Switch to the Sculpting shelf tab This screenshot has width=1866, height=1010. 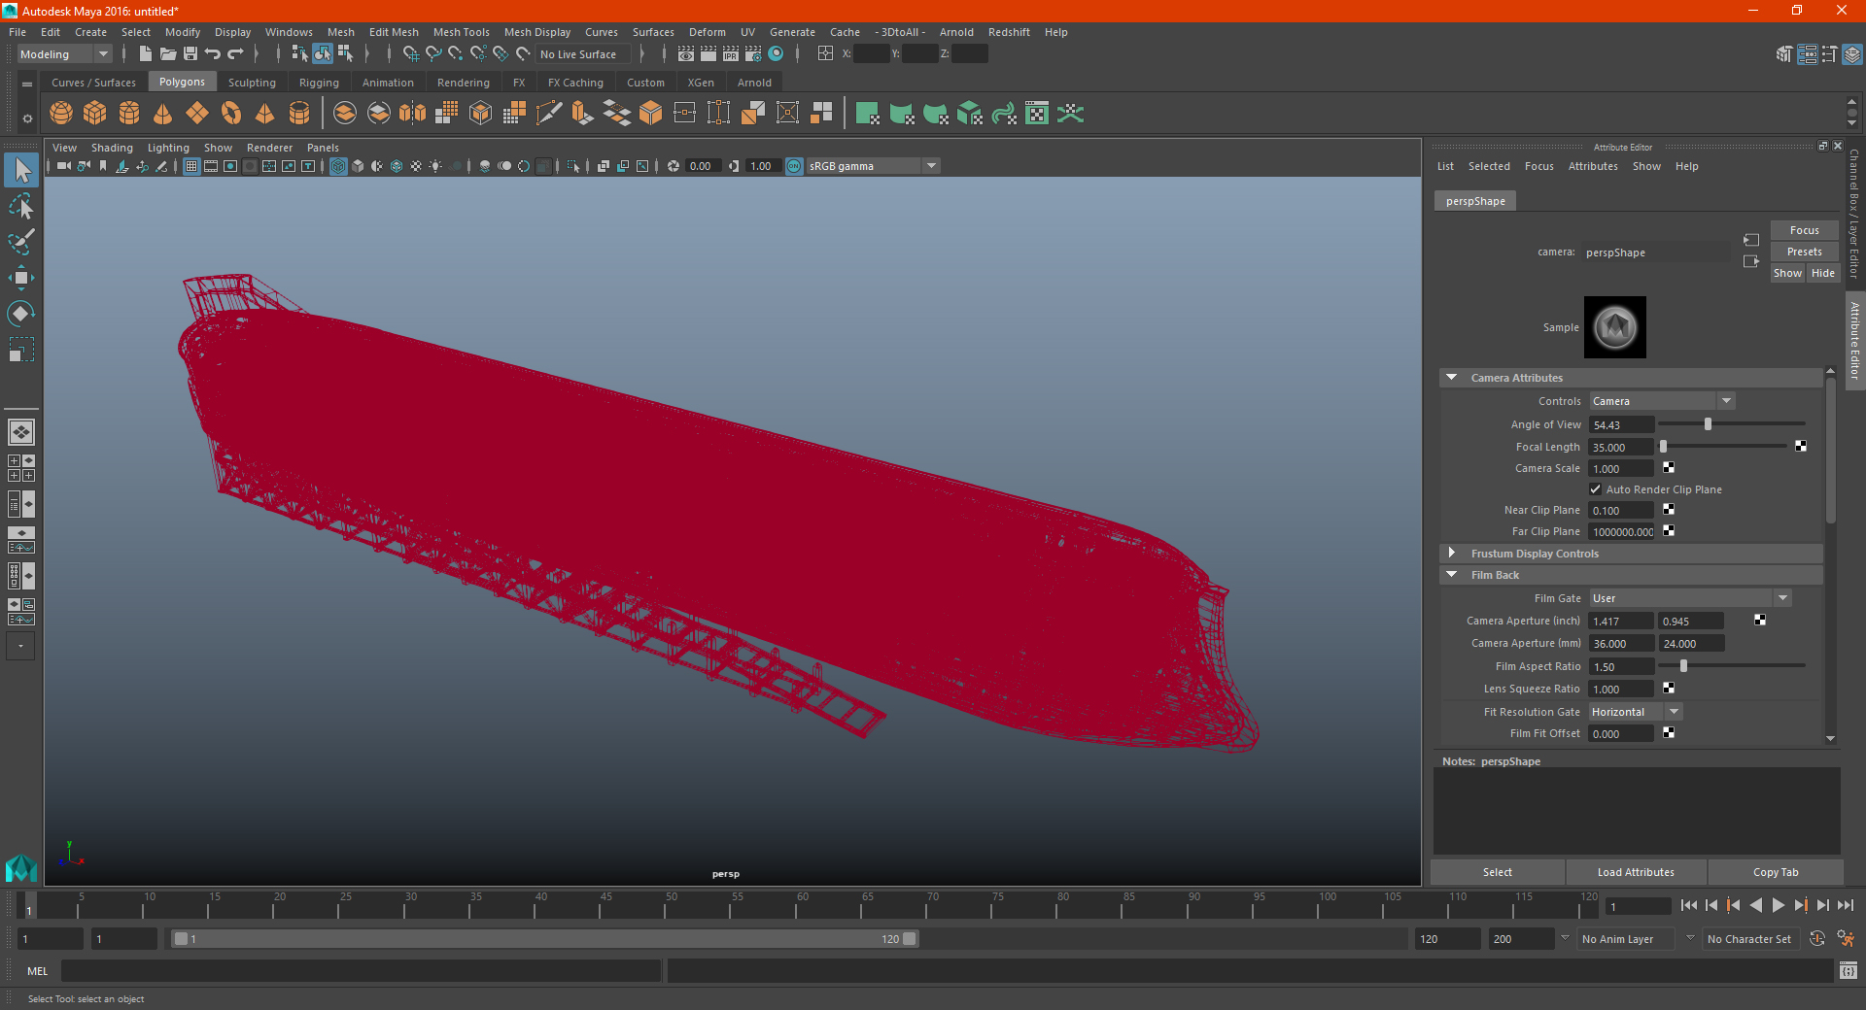[252, 83]
